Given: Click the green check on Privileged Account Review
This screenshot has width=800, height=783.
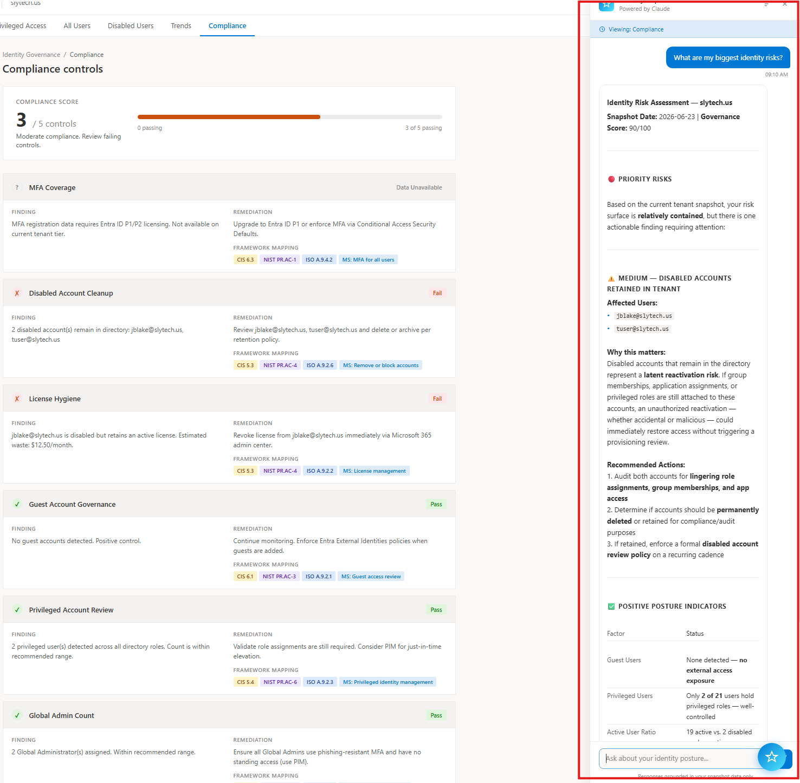Looking at the screenshot, I should click(x=17, y=610).
